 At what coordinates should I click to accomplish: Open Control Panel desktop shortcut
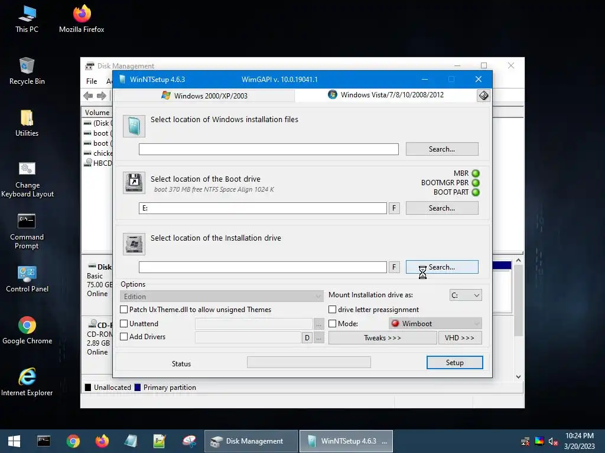(27, 279)
